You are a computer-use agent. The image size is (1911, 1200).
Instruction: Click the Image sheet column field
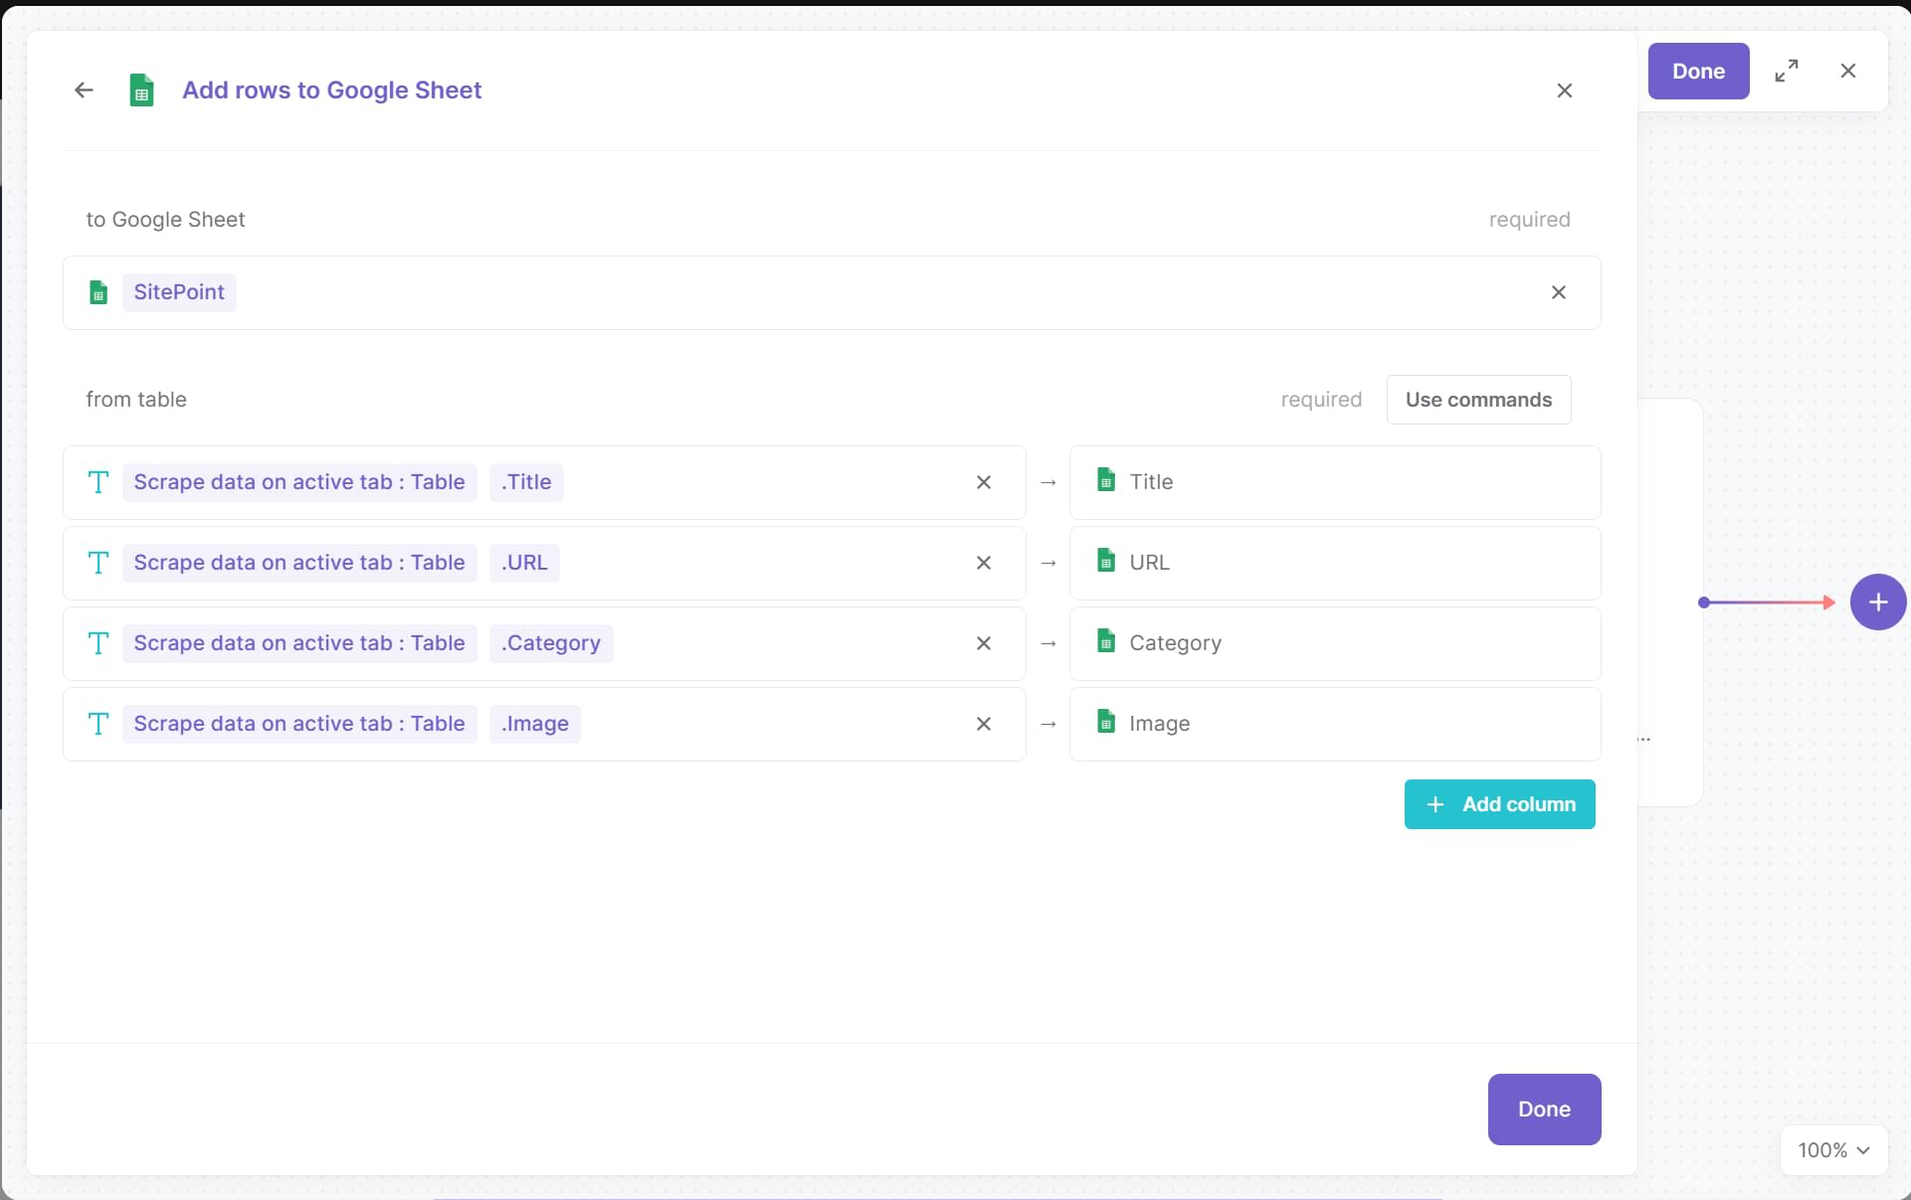[1333, 724]
